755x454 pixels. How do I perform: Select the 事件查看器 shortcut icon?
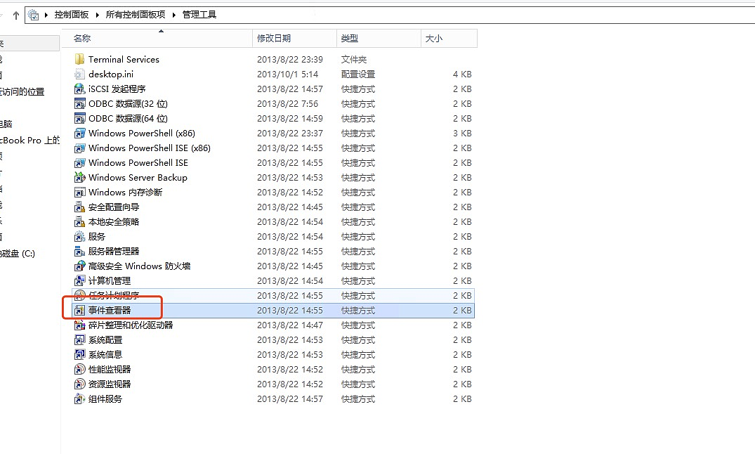coord(79,311)
